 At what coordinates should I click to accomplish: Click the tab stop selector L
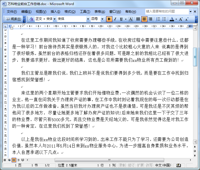5,26
